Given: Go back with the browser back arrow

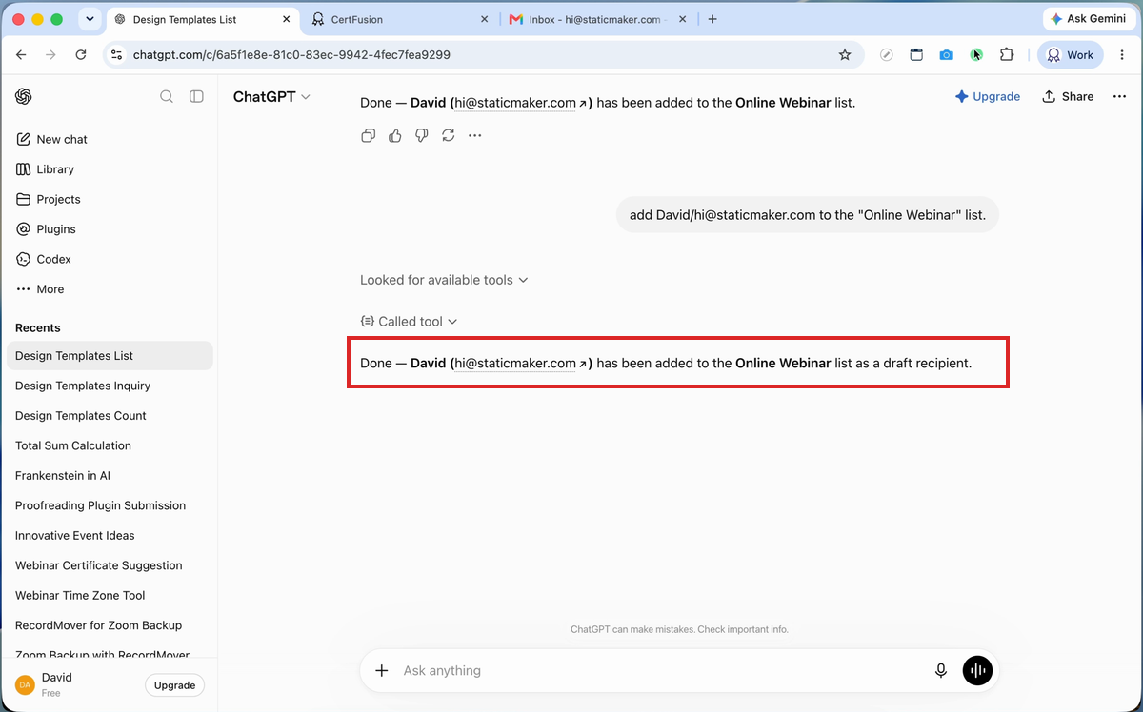Looking at the screenshot, I should (21, 55).
